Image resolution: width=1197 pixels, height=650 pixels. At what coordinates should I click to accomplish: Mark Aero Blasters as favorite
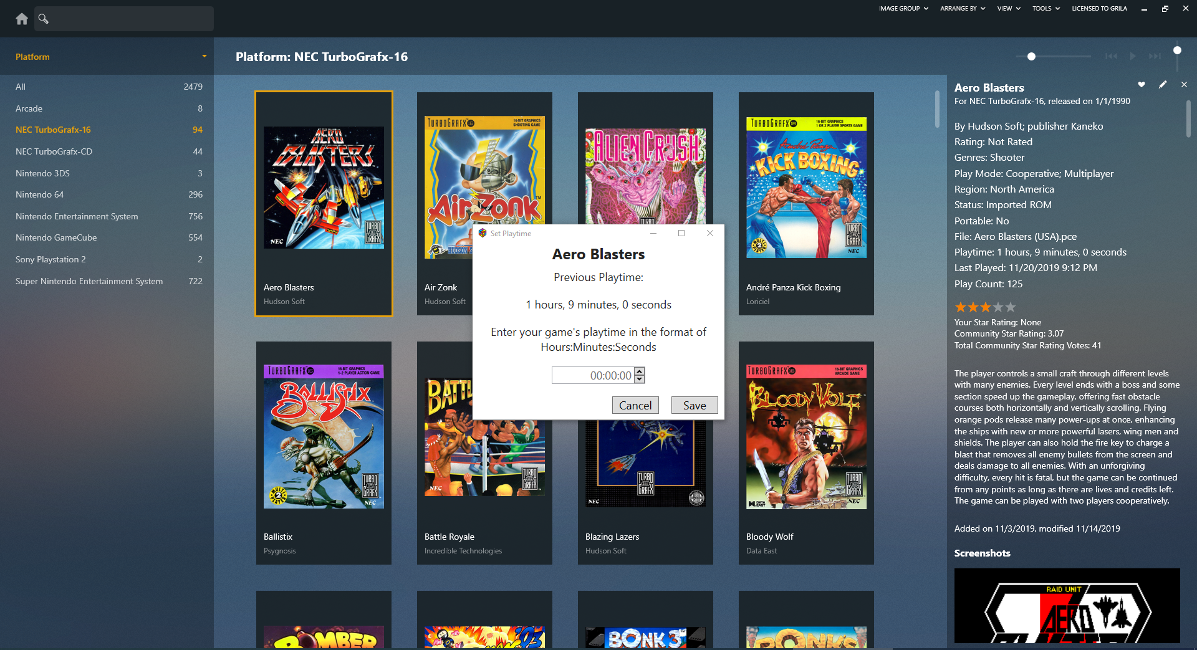point(1142,84)
